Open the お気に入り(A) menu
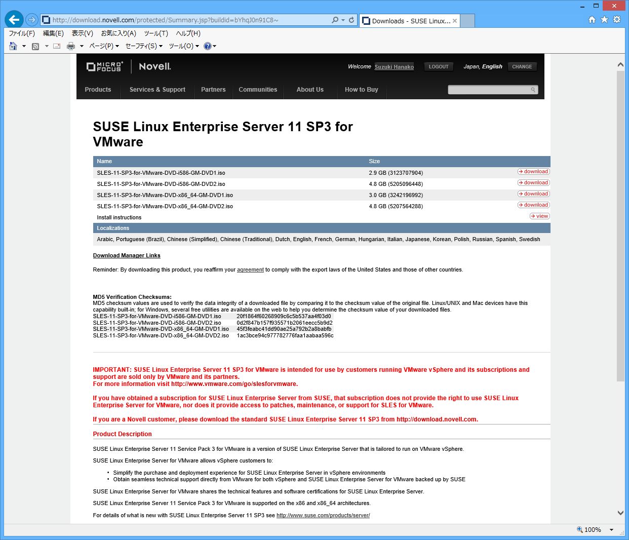Screen dimensions: 629x540 pos(119,33)
